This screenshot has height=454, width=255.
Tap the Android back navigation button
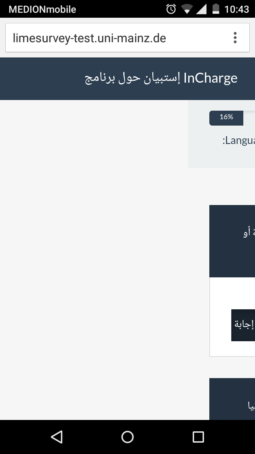point(57,437)
